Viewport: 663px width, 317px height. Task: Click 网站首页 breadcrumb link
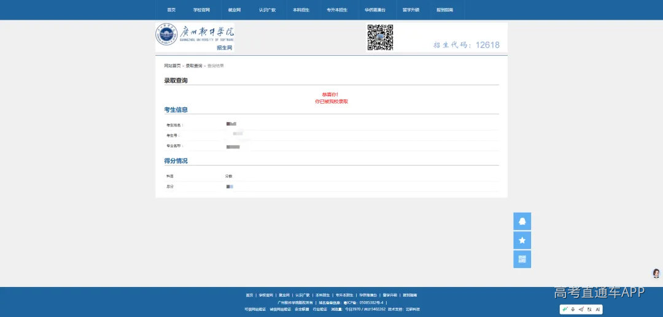tap(173, 66)
